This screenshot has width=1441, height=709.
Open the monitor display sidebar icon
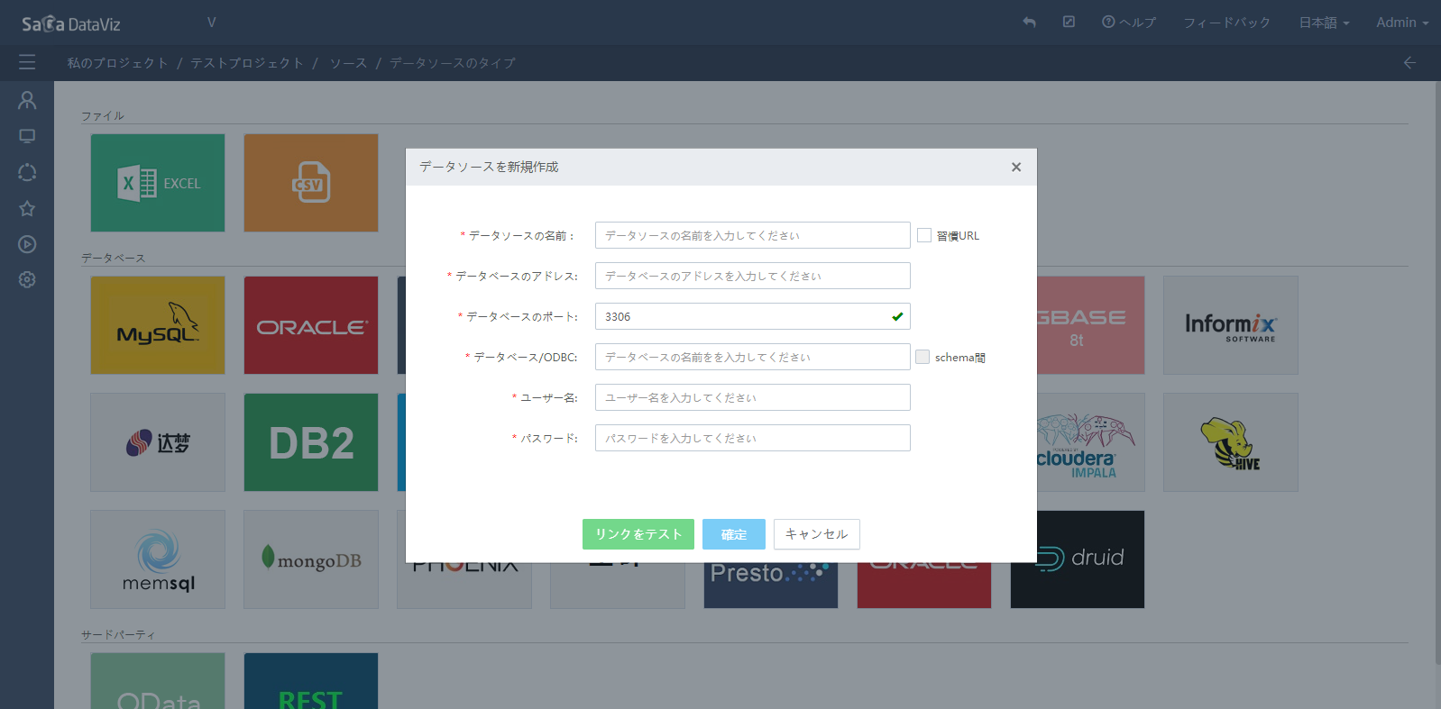pyautogui.click(x=27, y=136)
